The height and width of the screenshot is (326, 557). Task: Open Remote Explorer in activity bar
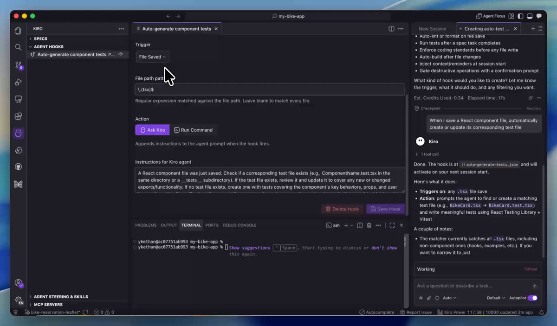[18, 99]
